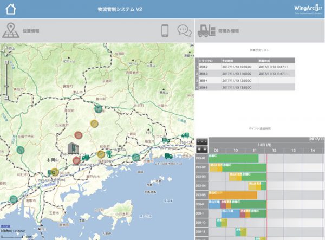
Task: Click the map location pin icon
Action: [11, 30]
